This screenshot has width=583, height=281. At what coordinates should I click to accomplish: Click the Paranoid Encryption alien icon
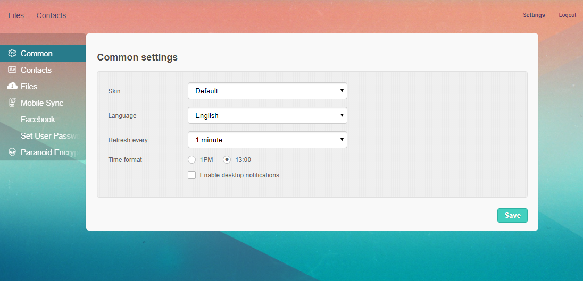click(12, 152)
